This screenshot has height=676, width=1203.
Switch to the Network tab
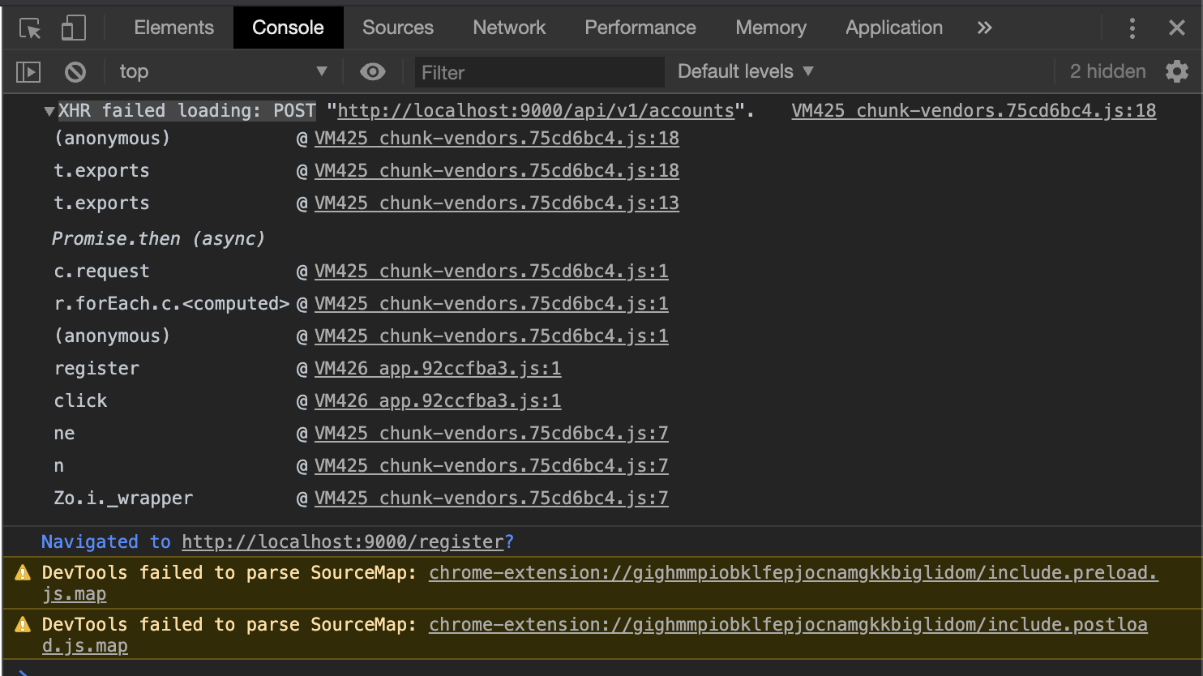508,27
